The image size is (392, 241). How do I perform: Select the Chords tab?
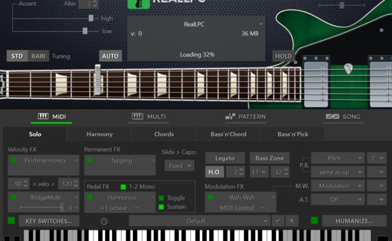pyautogui.click(x=164, y=134)
